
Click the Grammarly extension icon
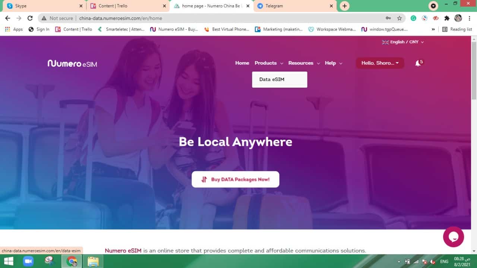pos(413,18)
